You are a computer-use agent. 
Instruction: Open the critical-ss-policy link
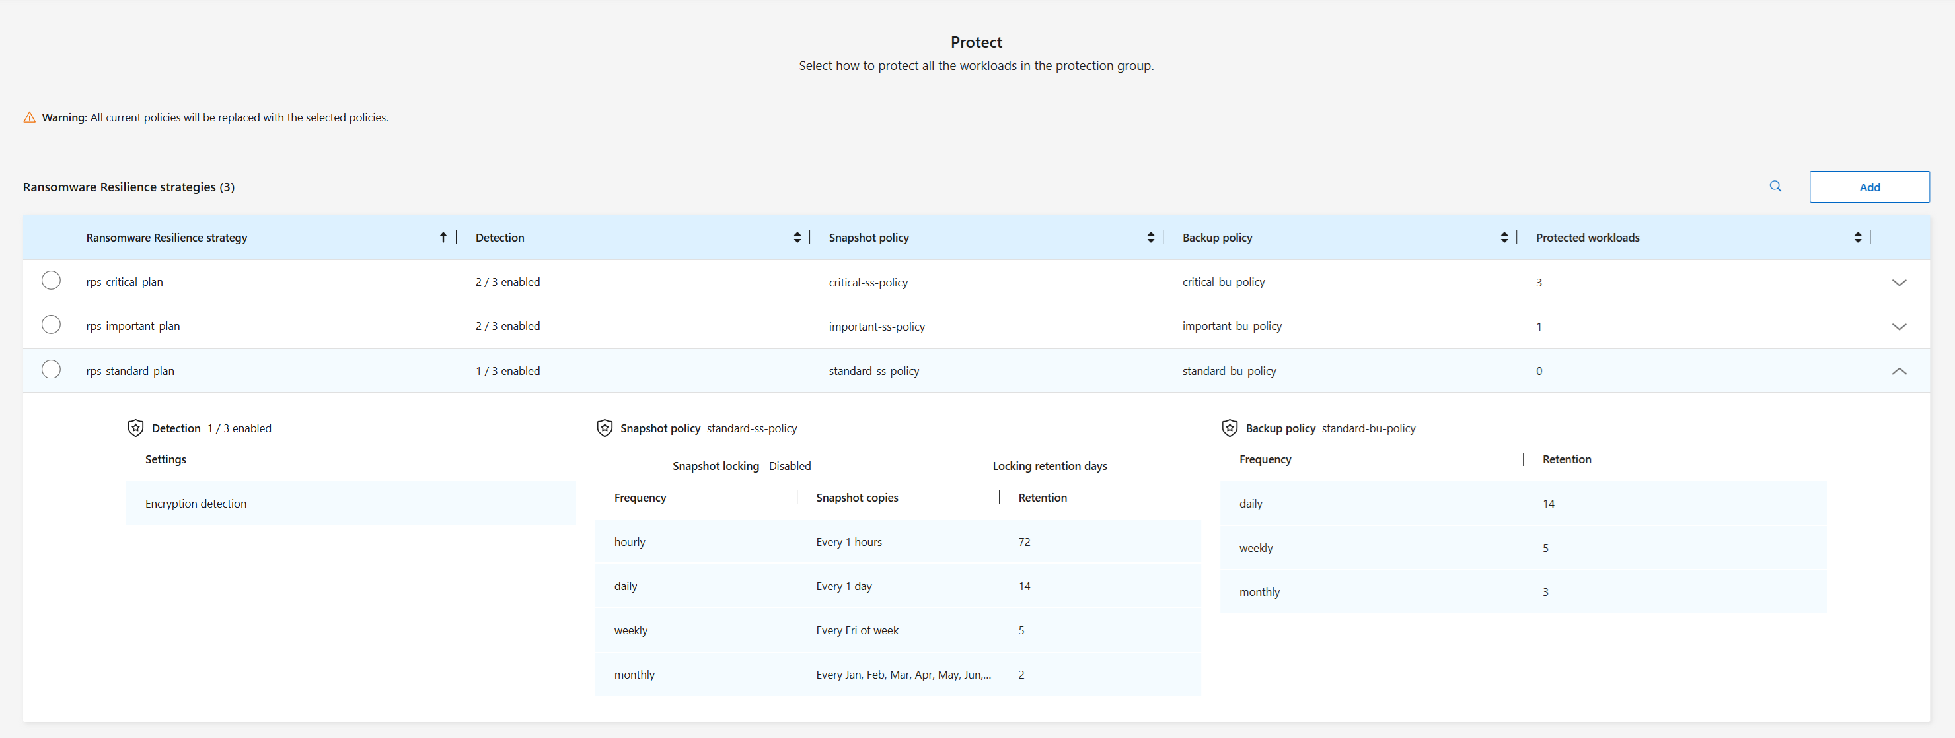[868, 281]
